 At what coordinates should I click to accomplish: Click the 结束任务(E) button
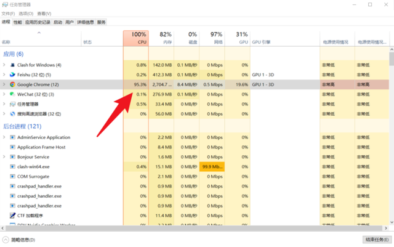[377, 240]
